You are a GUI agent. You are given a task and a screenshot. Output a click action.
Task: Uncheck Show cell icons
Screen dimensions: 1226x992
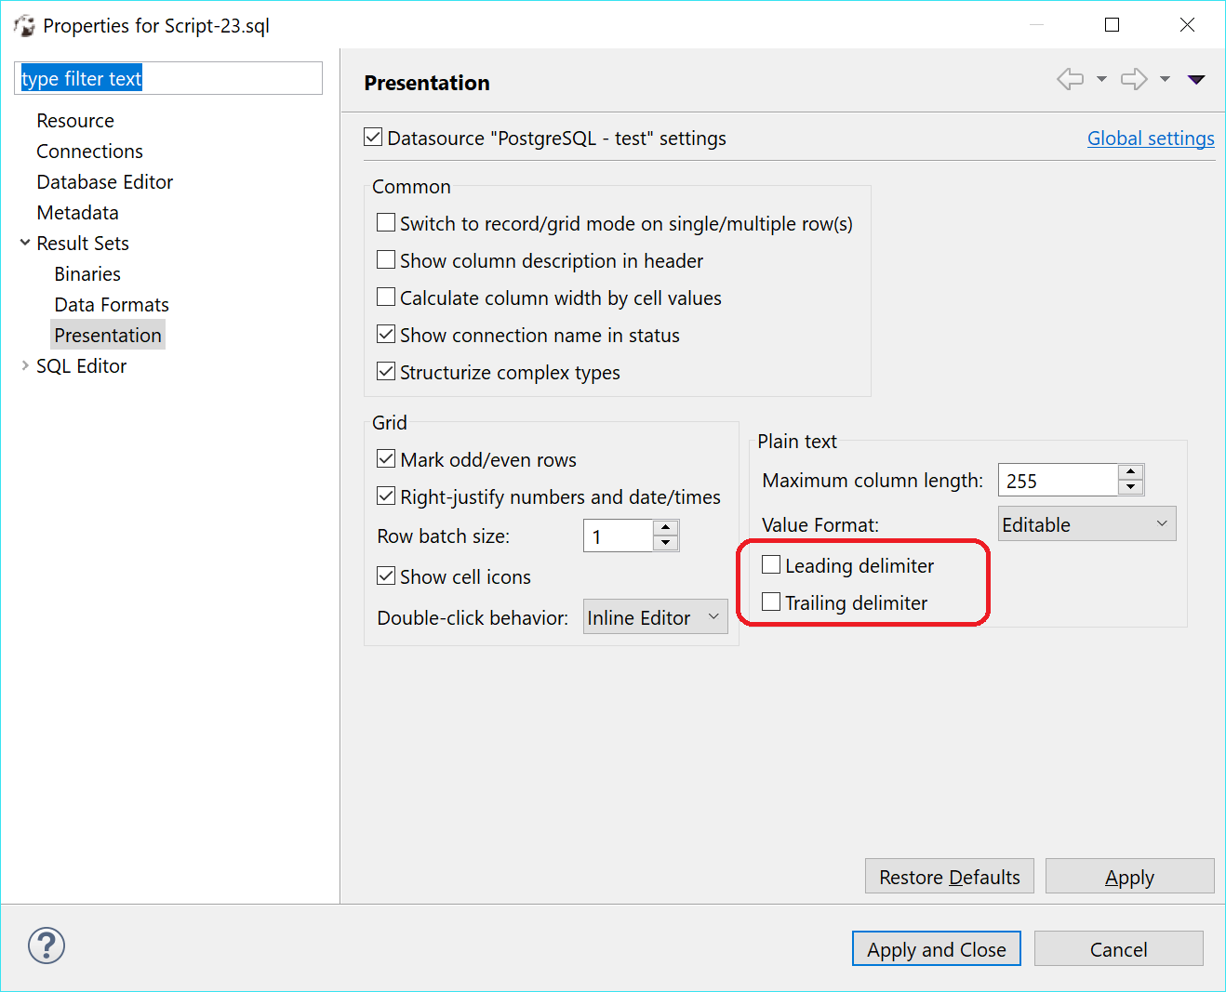[385, 575]
